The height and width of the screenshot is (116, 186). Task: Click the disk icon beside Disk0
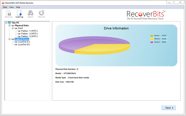coord(16,28)
